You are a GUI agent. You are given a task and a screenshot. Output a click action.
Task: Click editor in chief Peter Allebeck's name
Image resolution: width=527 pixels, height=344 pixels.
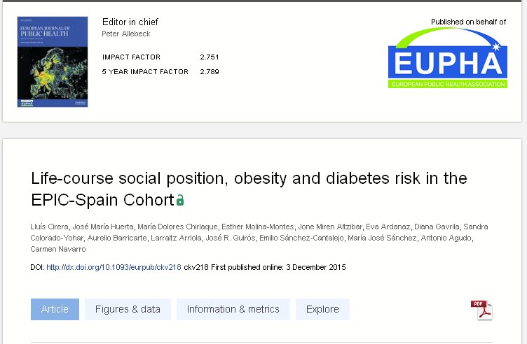(126, 34)
